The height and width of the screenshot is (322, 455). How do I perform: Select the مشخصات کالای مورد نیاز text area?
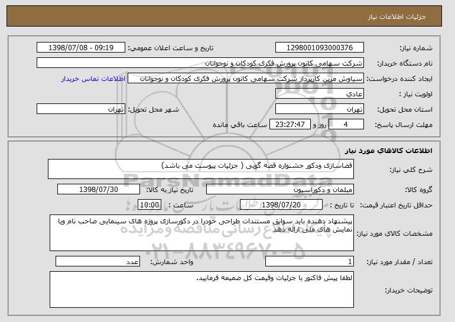pyautogui.click(x=201, y=233)
